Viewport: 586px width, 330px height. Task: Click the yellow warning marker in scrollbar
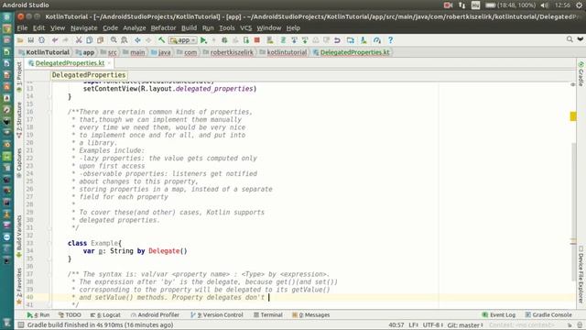[573, 116]
